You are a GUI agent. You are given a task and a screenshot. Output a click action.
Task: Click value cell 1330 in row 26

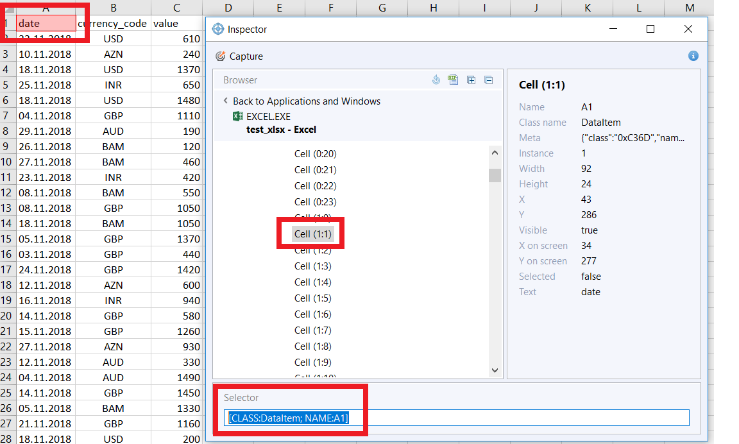[177, 408]
